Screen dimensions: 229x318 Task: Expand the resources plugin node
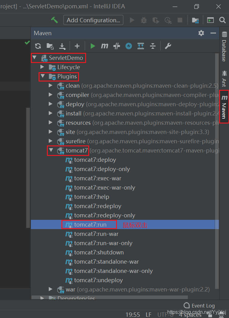(51, 122)
